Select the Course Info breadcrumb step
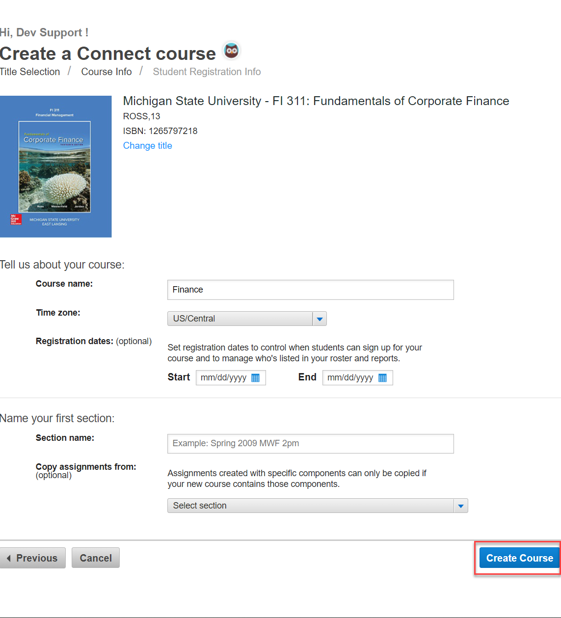 (x=107, y=72)
